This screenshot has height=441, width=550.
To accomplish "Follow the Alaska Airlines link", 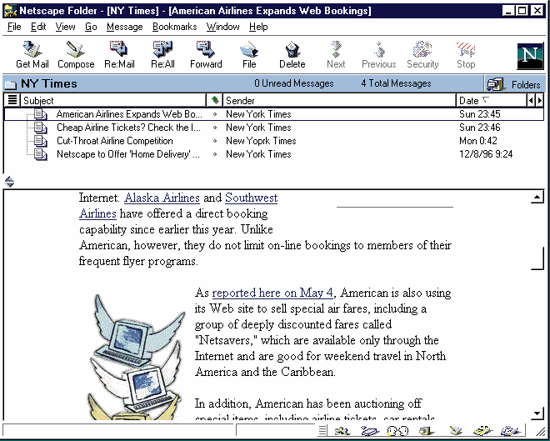I will (162, 198).
